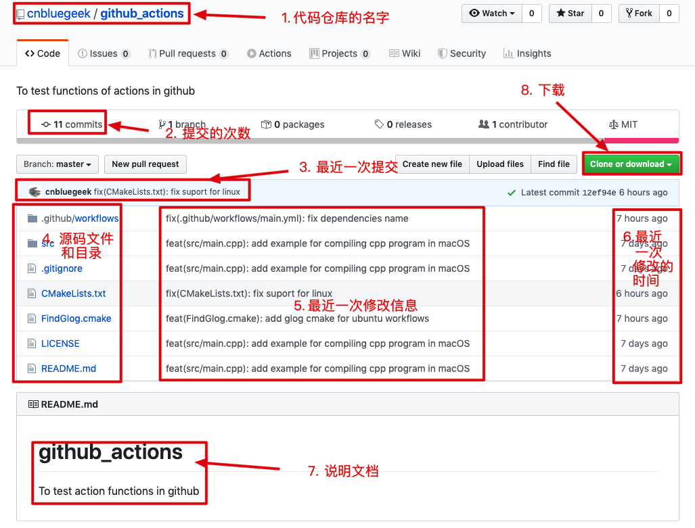Star the repository using the star icon

coord(560,13)
